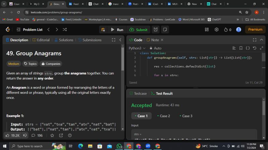
Task: Add problem to favorites star
Action: pyautogui.click(x=52, y=136)
